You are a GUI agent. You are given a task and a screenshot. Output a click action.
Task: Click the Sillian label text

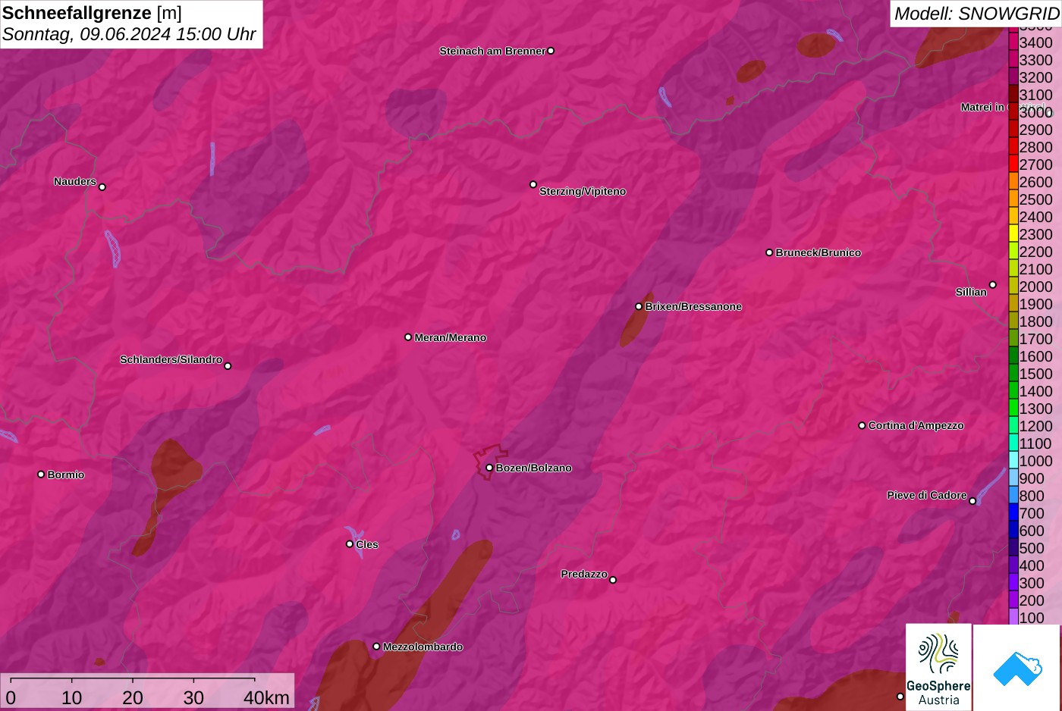[x=971, y=292]
